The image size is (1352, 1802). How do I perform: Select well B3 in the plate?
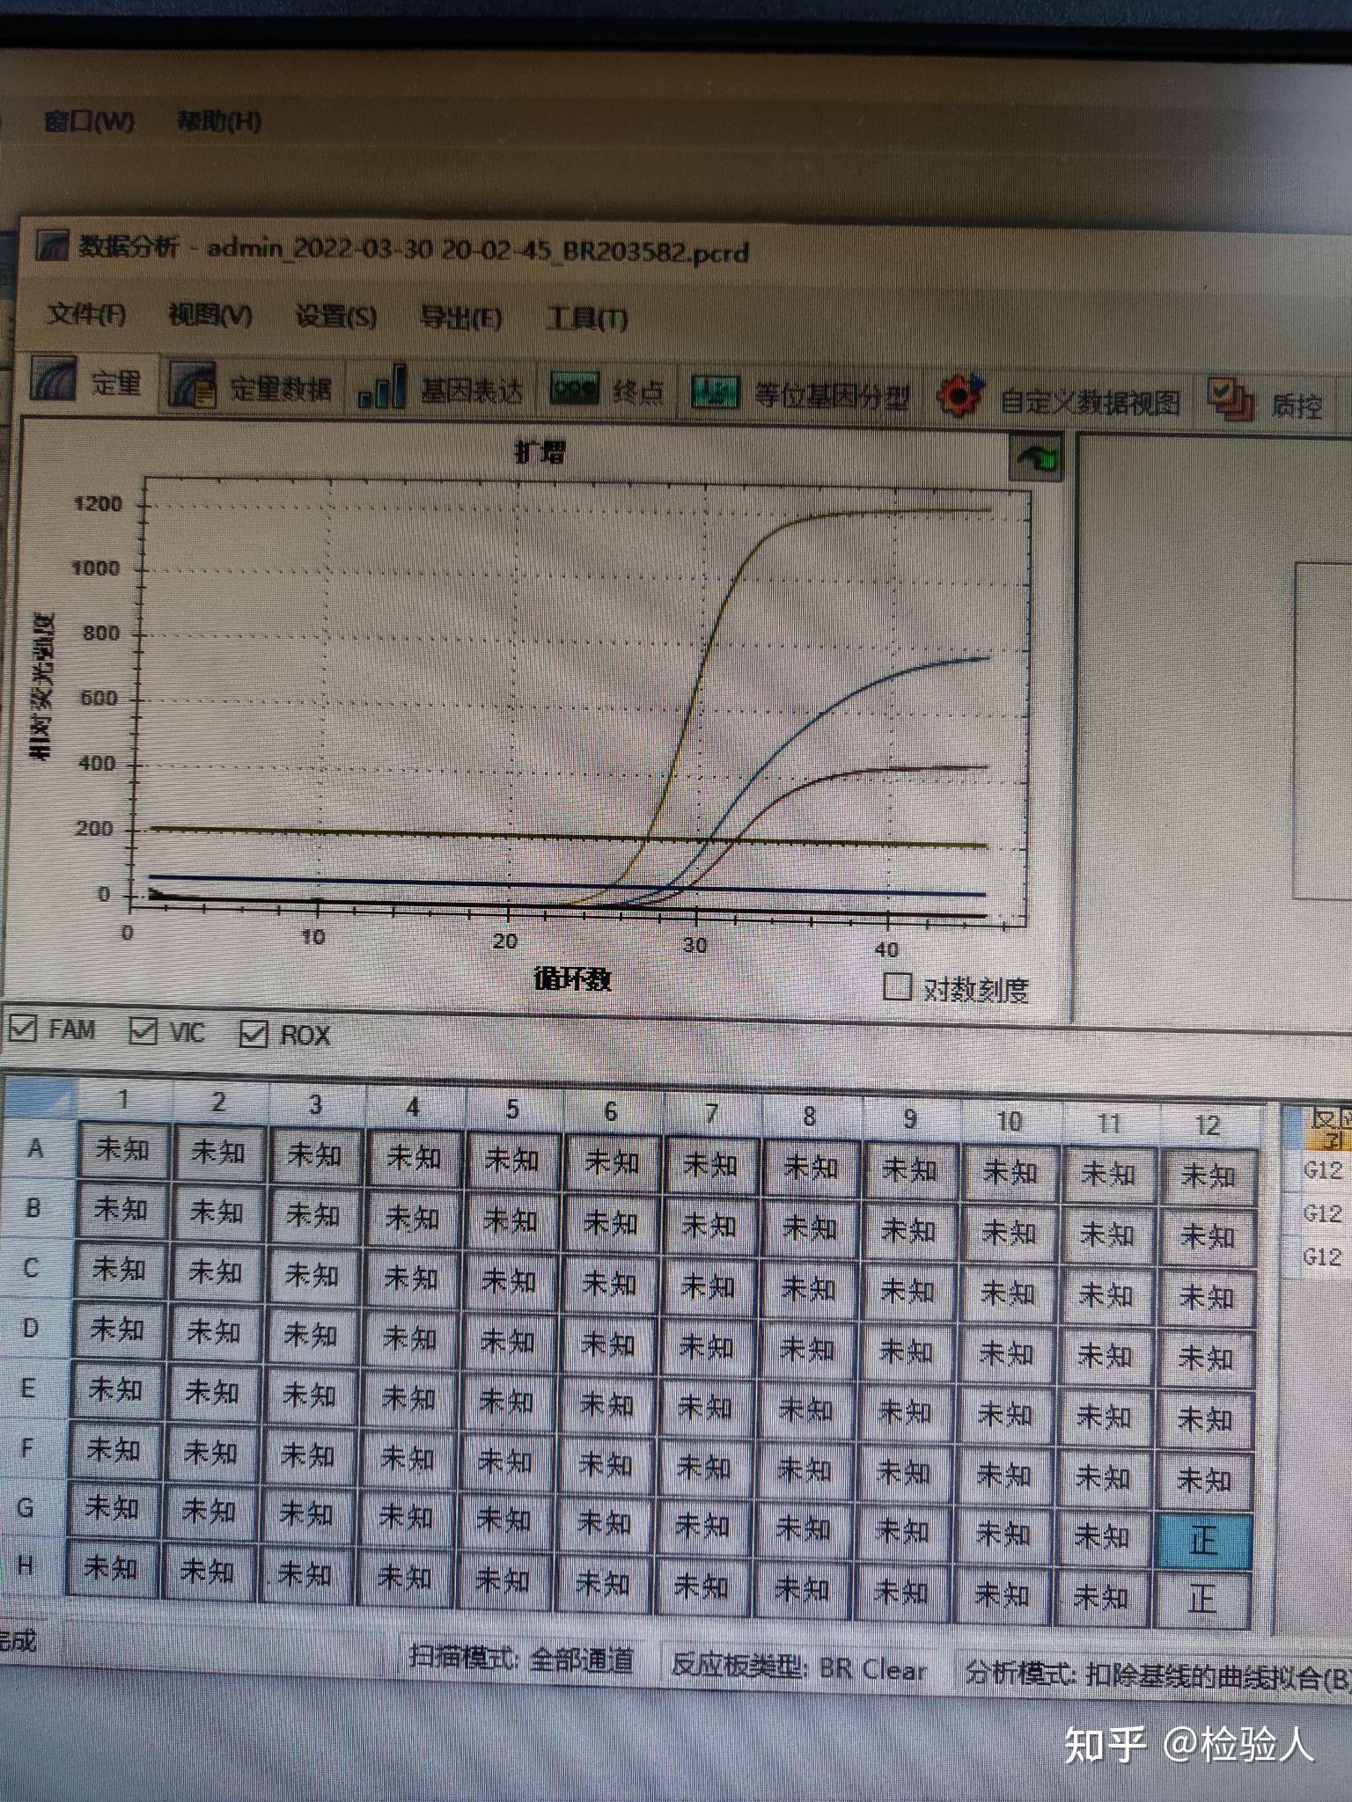click(313, 1215)
